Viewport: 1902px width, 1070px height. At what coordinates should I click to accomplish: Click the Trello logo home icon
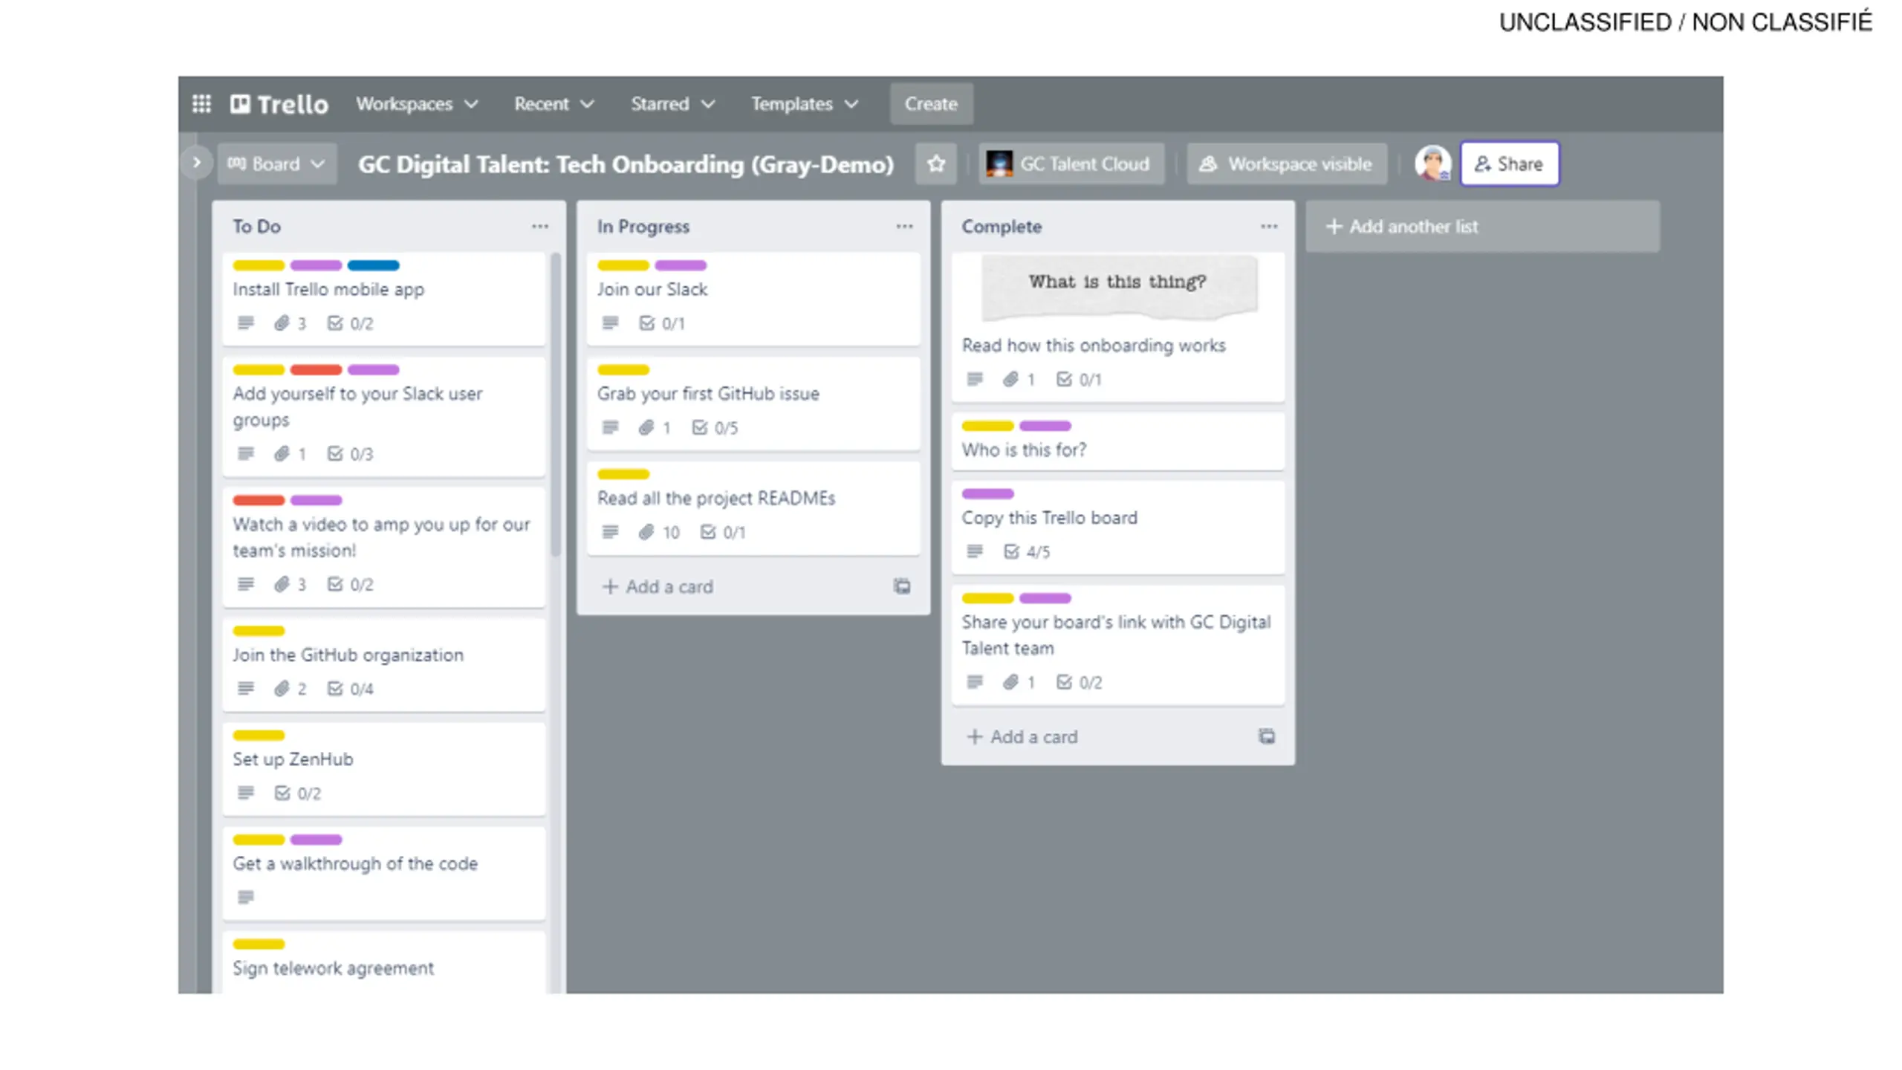279,104
